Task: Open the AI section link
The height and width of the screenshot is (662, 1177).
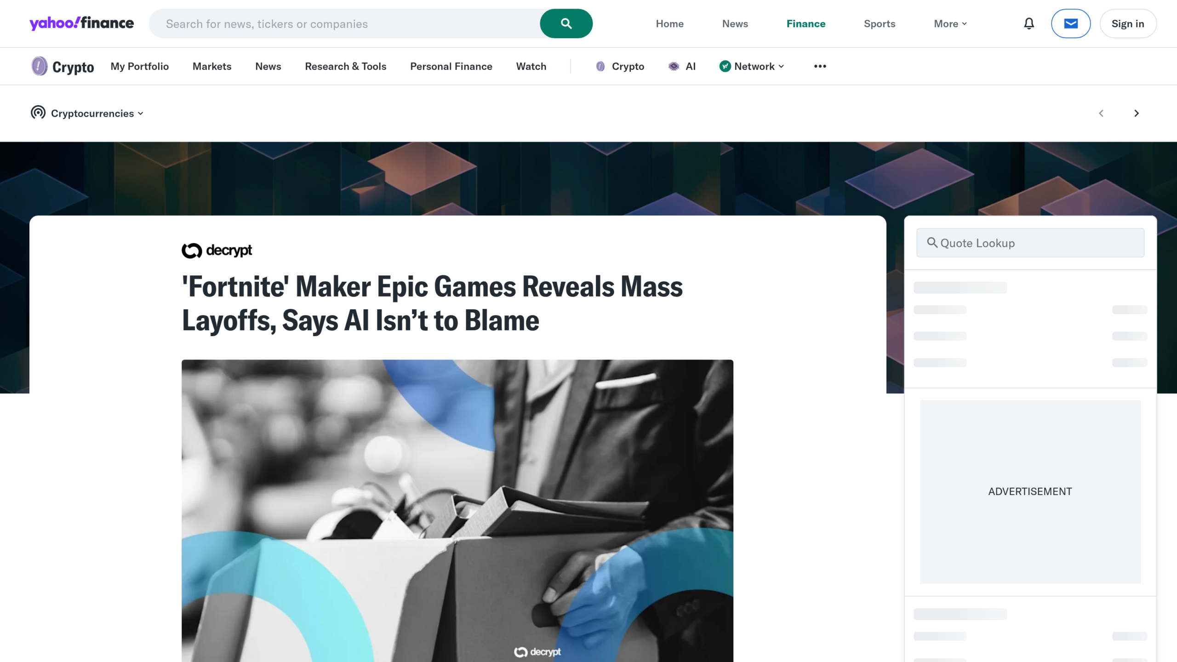Action: click(682, 66)
